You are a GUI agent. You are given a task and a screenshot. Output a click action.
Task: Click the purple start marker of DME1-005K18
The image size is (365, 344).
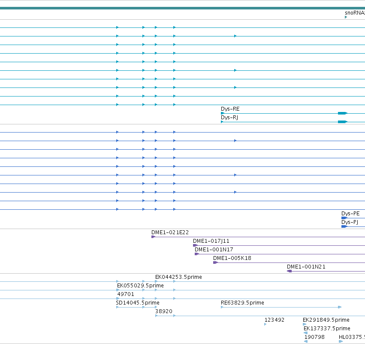[215, 263]
